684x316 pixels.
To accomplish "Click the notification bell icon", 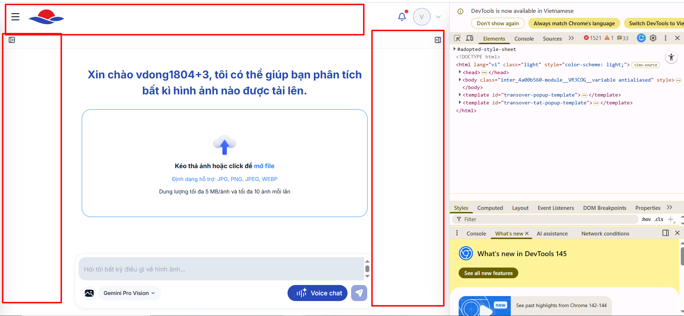I will pos(402,17).
